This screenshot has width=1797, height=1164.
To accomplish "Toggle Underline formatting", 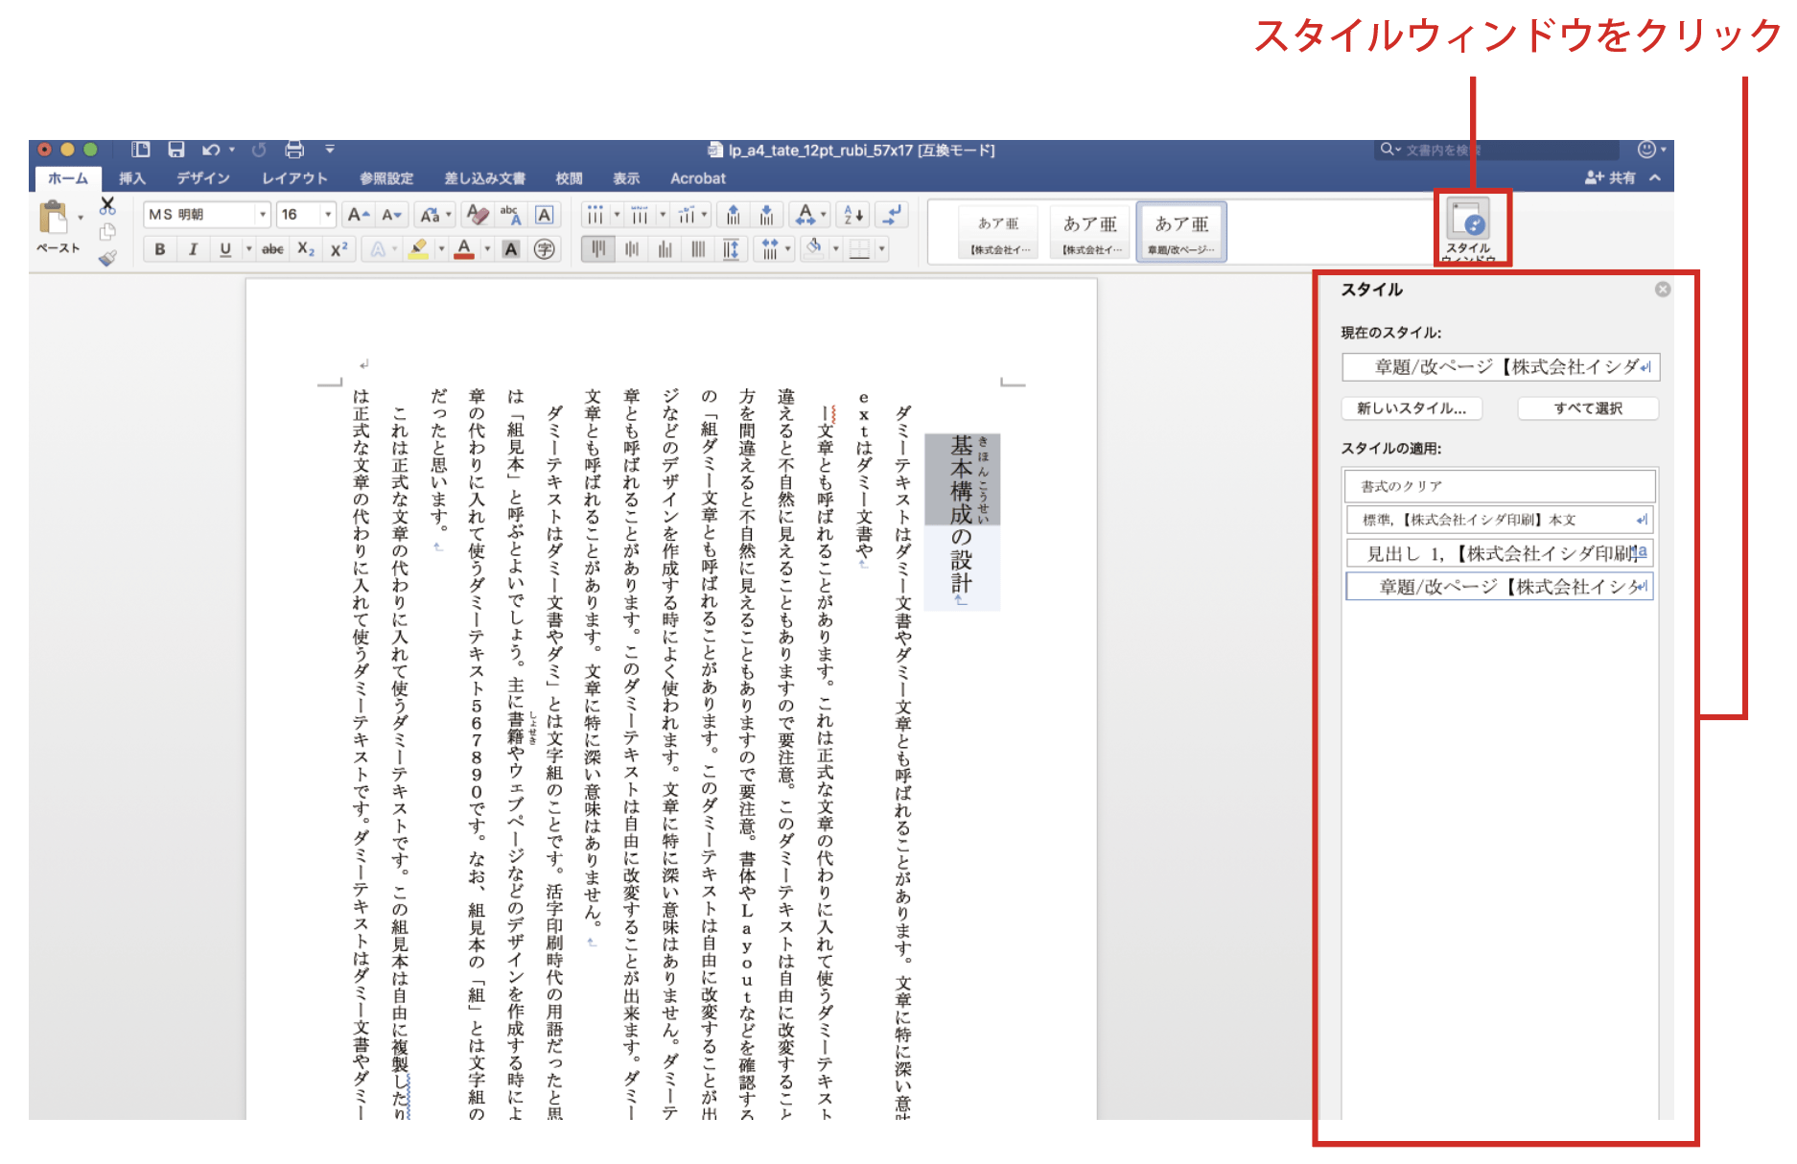I will tap(225, 249).
